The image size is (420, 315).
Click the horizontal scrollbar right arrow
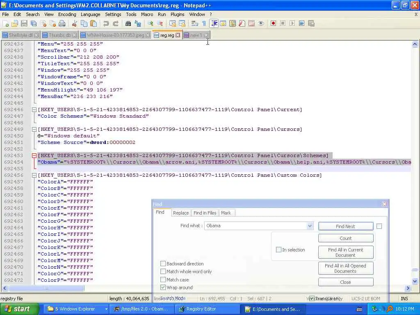(x=408, y=288)
